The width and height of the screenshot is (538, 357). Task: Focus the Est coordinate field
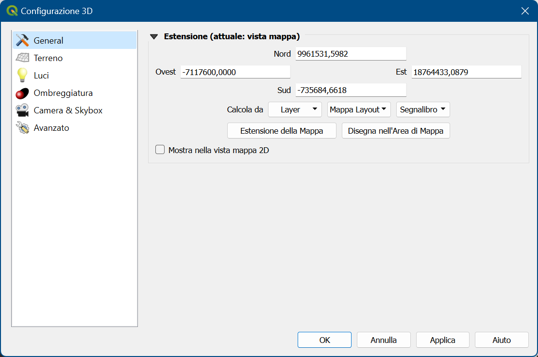click(x=467, y=72)
